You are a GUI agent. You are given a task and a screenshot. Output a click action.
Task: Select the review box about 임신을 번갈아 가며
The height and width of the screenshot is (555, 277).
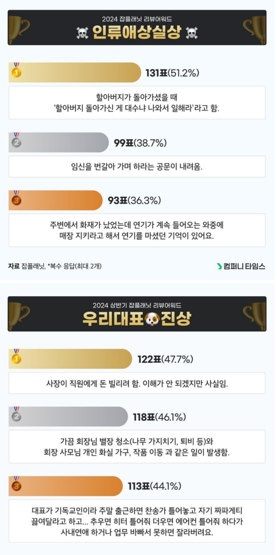pos(137,166)
